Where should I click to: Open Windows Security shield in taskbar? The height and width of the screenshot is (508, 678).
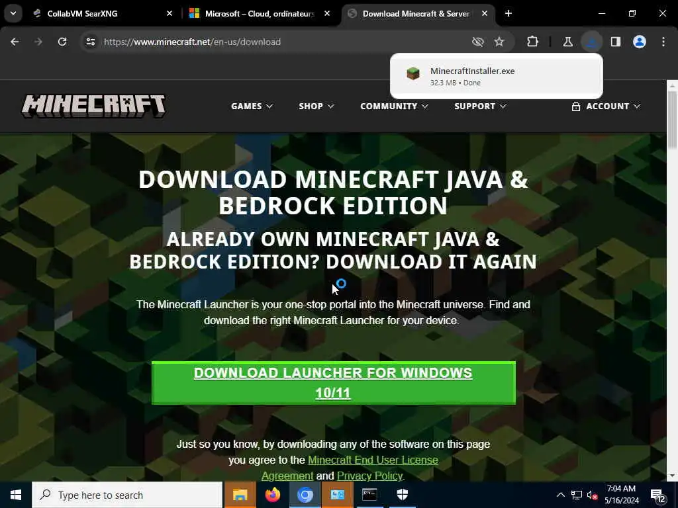(402, 495)
